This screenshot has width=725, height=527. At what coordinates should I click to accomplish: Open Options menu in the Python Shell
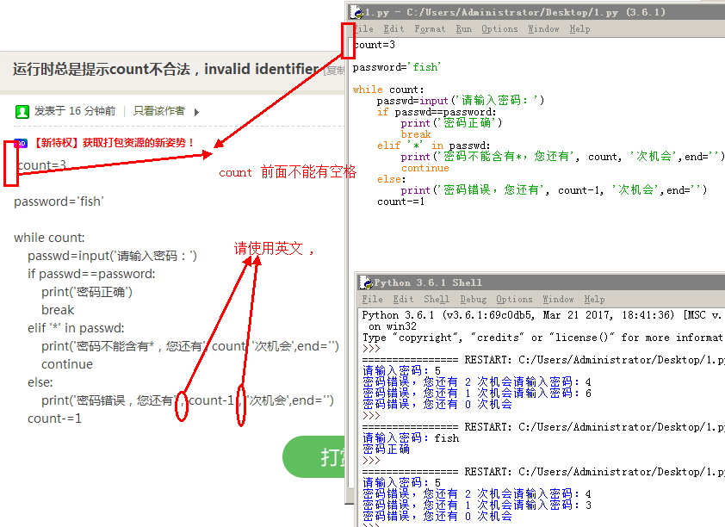(x=514, y=300)
